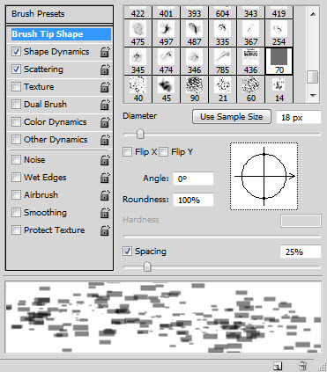Toggle lock icon next to Shape Dynamics

[105, 52]
